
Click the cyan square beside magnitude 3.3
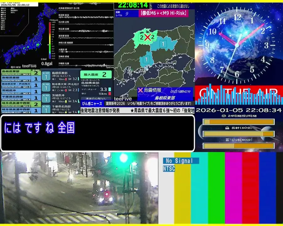[110, 89]
